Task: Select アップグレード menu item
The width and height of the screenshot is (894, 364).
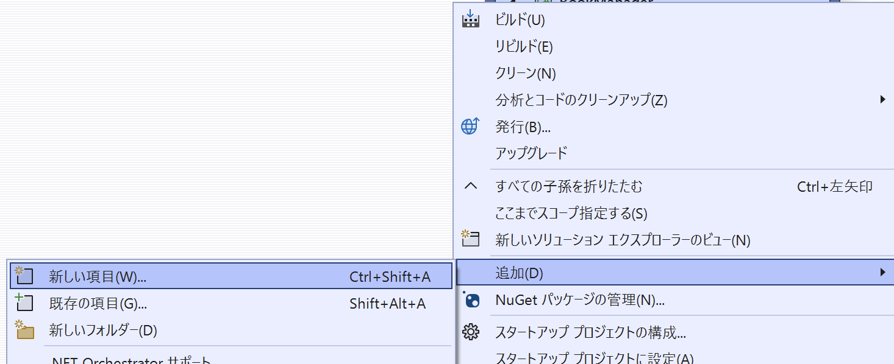Action: coord(675,153)
